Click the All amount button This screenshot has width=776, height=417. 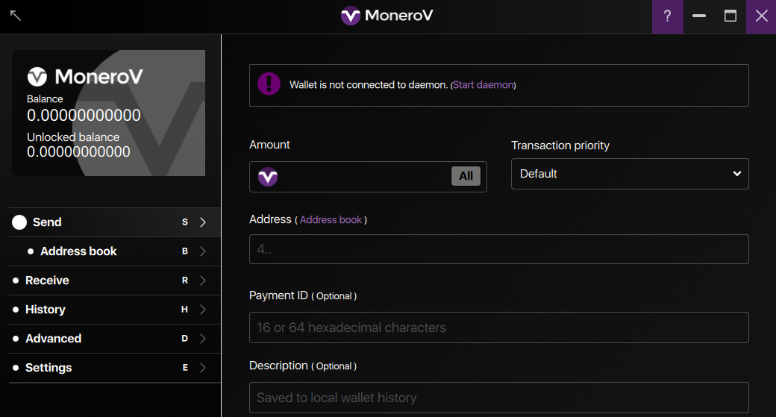pos(466,176)
